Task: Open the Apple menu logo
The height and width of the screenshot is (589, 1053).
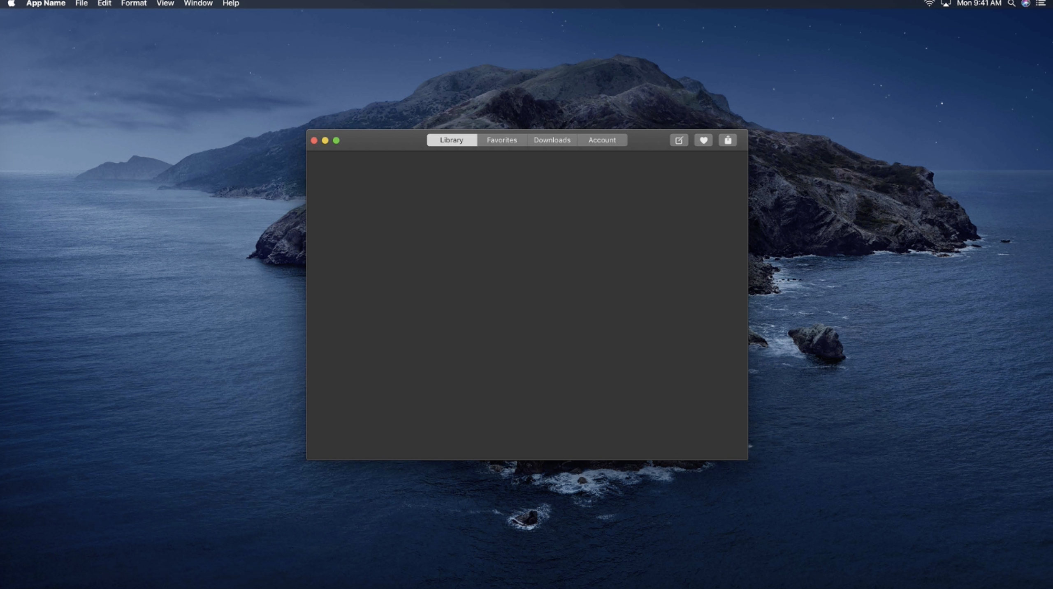Action: [11, 3]
